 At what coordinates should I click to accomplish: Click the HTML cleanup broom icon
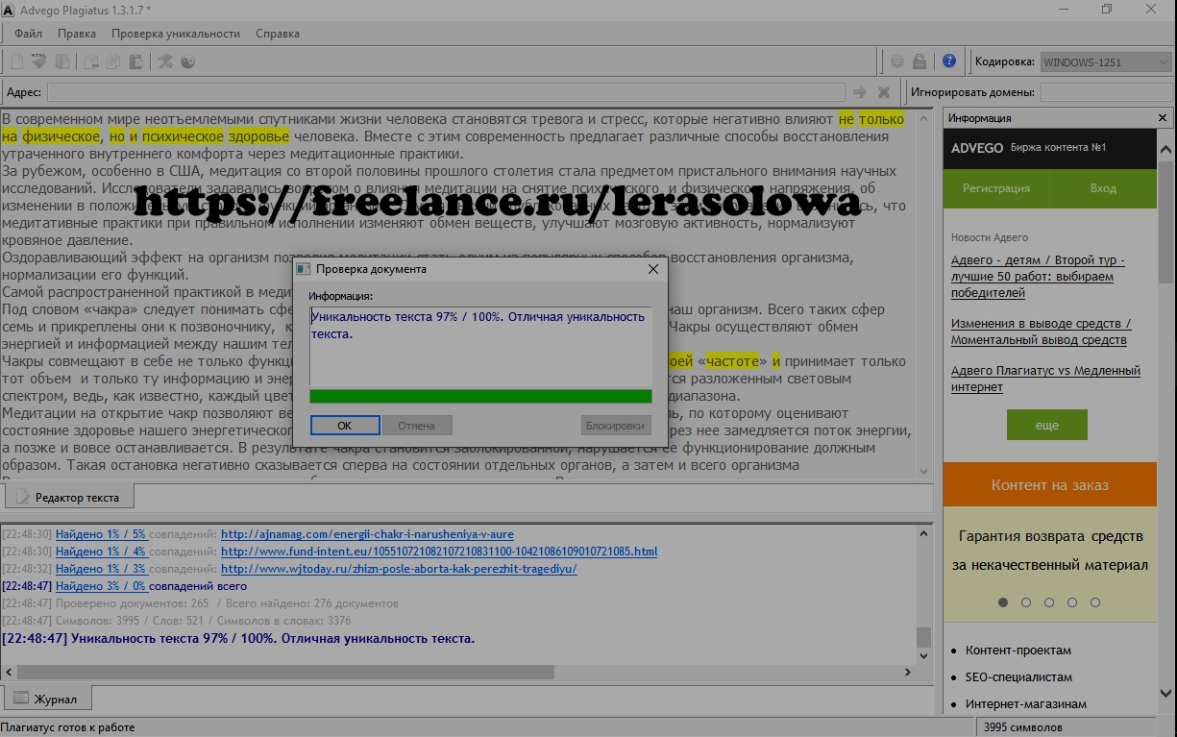(39, 61)
